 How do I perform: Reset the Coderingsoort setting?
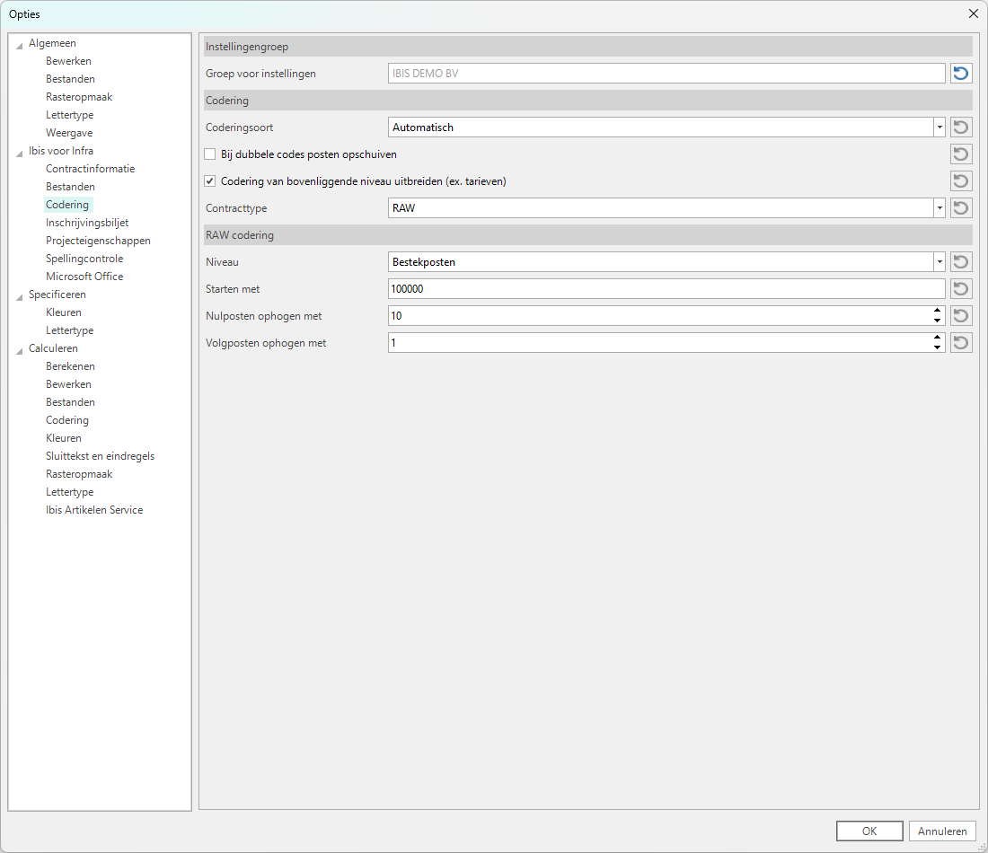[961, 128]
